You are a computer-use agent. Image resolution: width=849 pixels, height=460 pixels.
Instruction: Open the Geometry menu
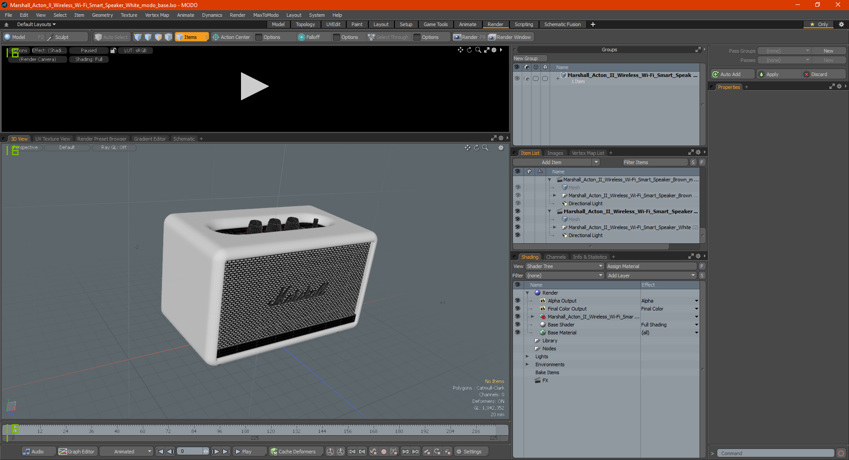(102, 15)
